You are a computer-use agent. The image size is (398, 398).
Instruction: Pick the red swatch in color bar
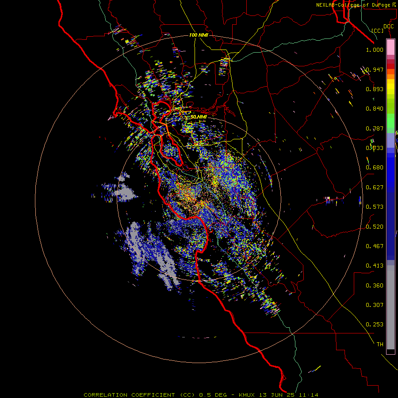(x=390, y=66)
